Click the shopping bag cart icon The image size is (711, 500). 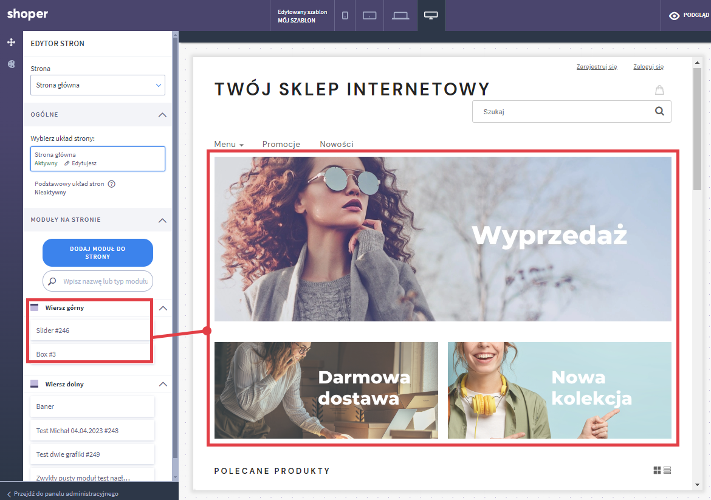(659, 91)
